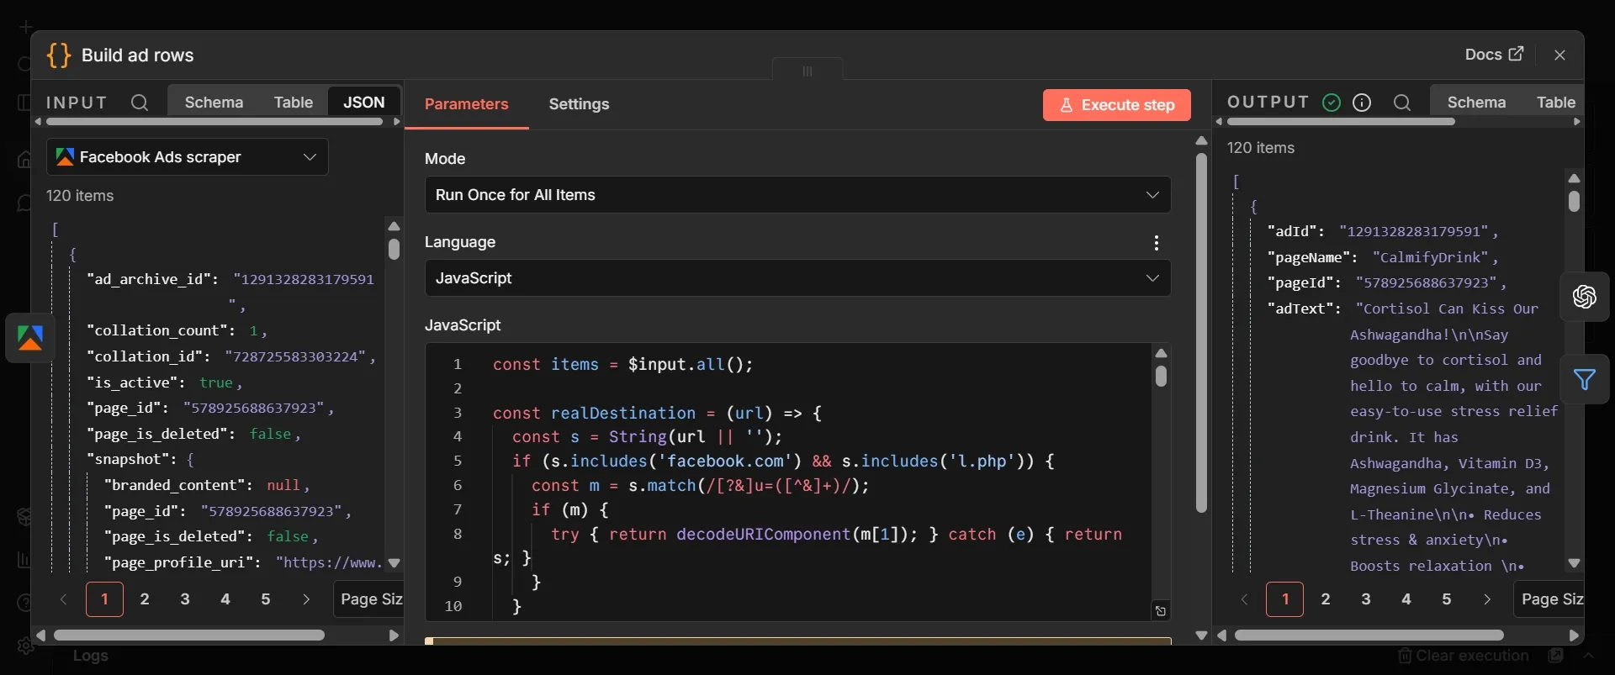Viewport: 1615px width, 675px height.
Task: Click the search icon in INPUT panel
Action: click(x=140, y=103)
